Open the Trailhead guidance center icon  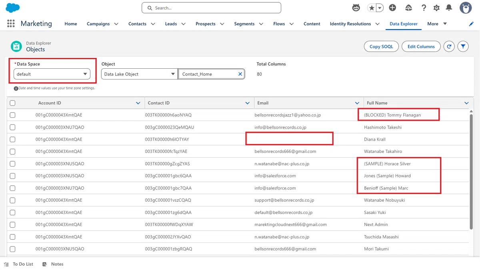(409, 8)
